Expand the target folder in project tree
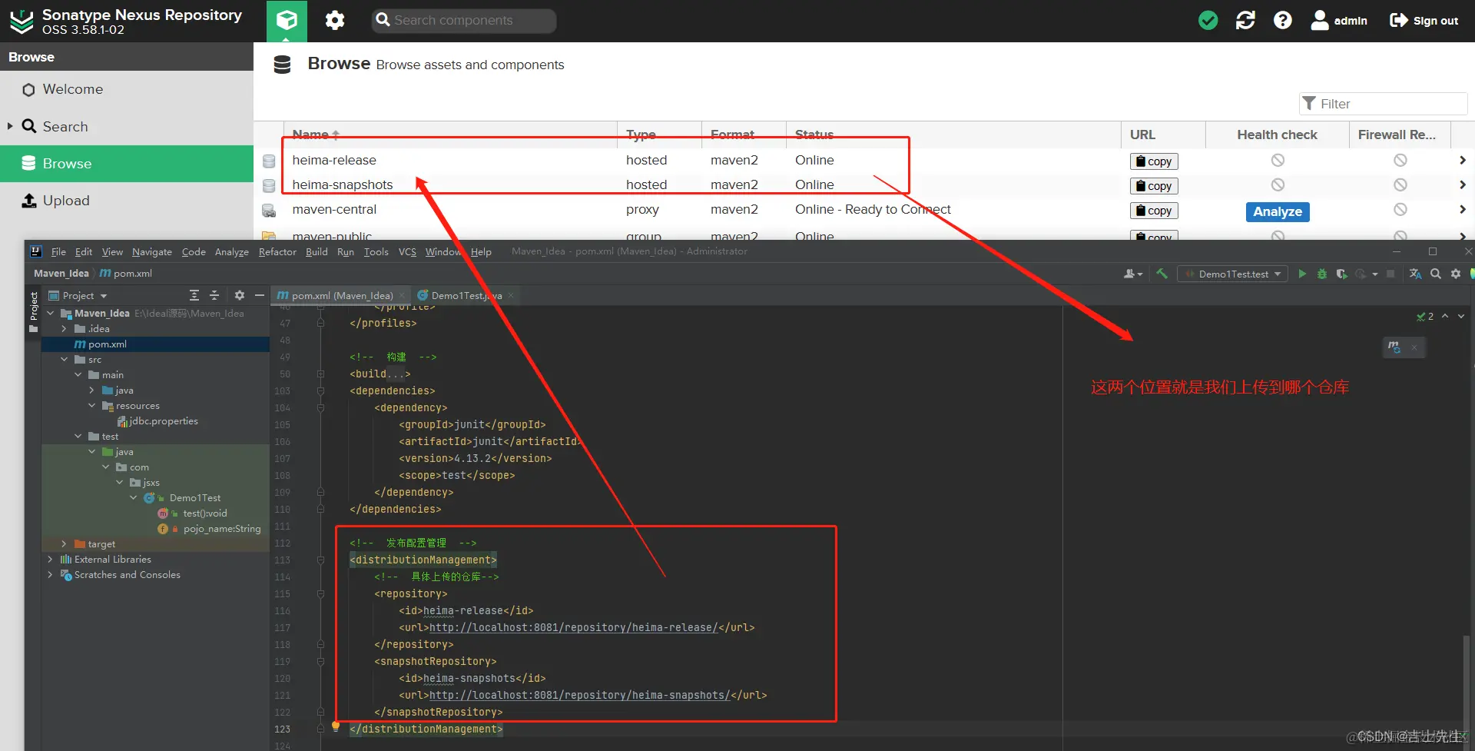This screenshot has height=751, width=1475. pyautogui.click(x=64, y=544)
